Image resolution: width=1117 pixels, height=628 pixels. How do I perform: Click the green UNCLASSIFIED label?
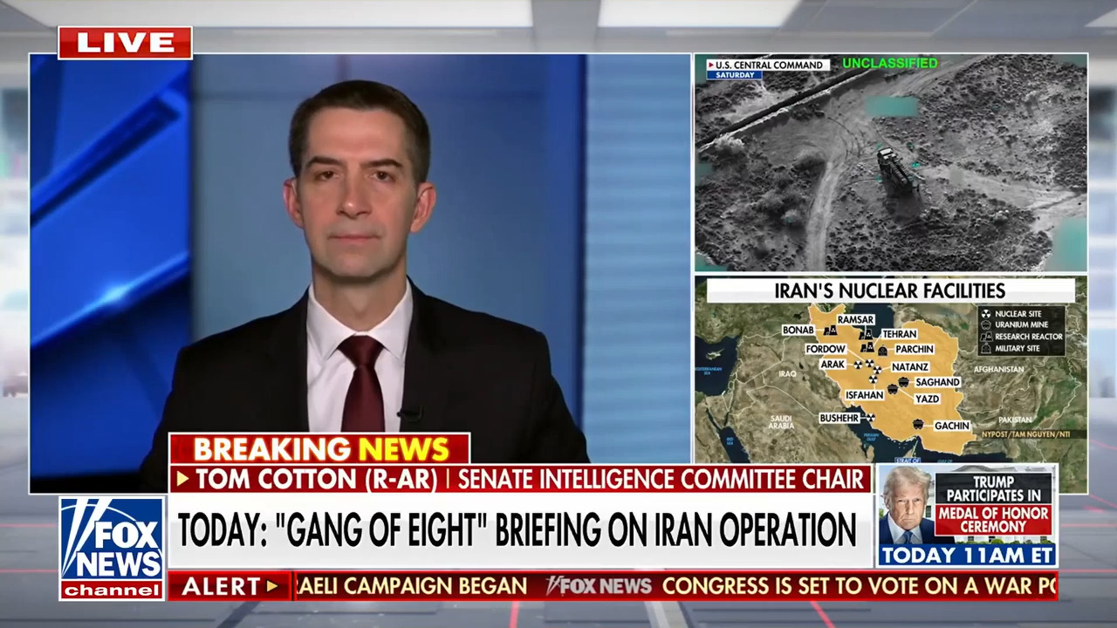click(x=889, y=63)
